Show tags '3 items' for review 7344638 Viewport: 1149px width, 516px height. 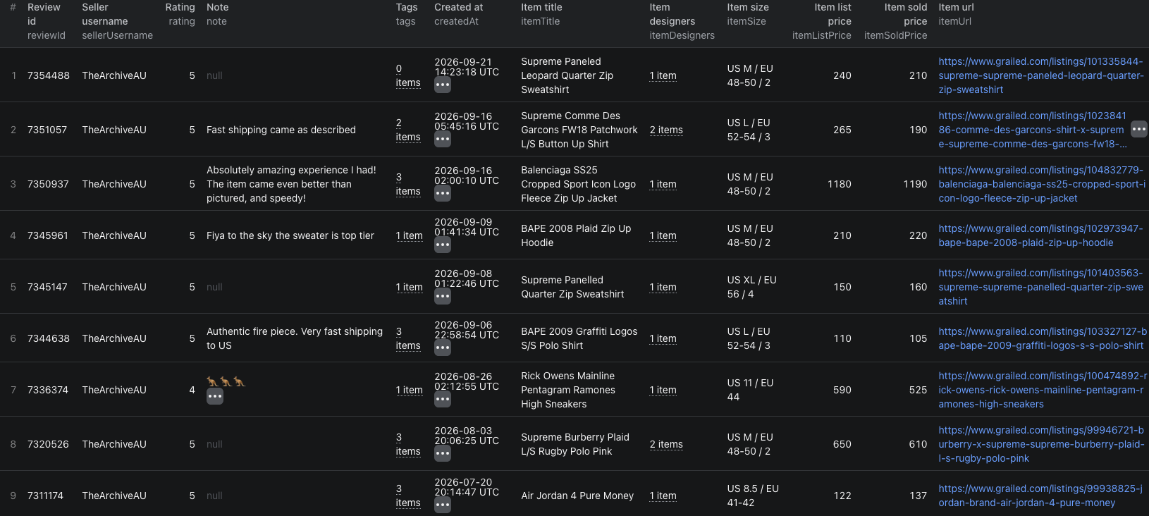pyautogui.click(x=408, y=338)
